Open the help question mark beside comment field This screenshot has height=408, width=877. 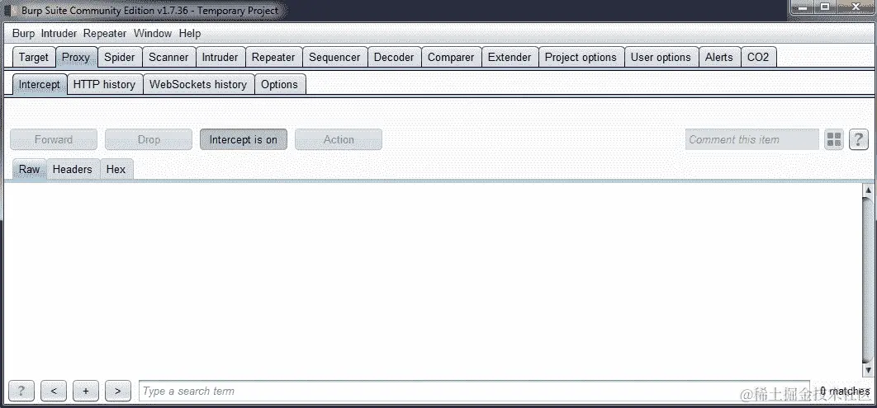(x=859, y=139)
